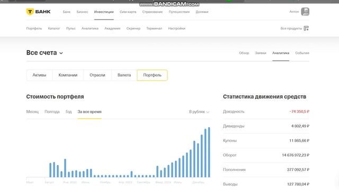
Task: Click the Оборот value 14 676 972,23 ₽
Action: [296, 155]
